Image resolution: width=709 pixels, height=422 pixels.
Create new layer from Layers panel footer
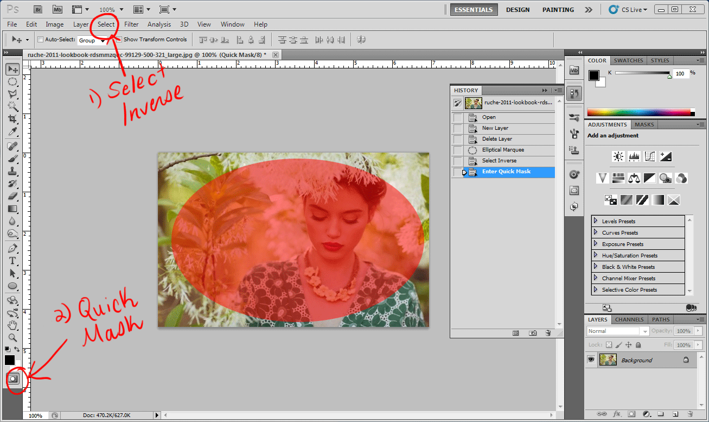click(675, 414)
